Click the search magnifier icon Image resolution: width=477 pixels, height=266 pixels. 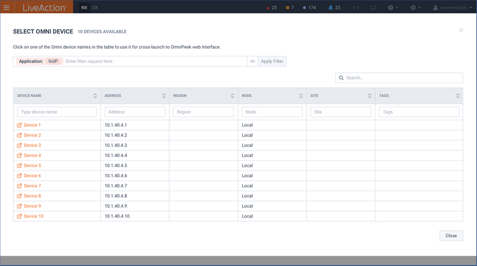tap(341, 78)
